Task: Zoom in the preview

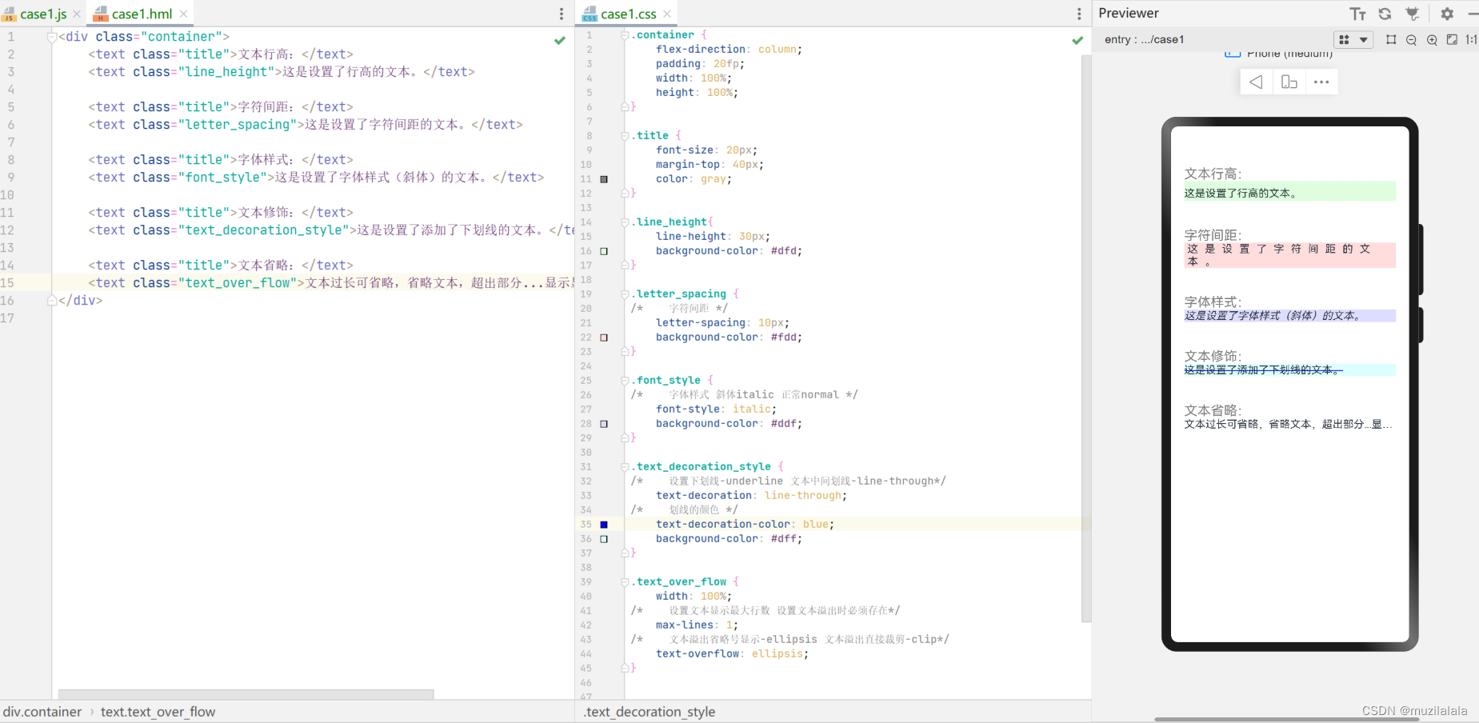Action: 1432,39
